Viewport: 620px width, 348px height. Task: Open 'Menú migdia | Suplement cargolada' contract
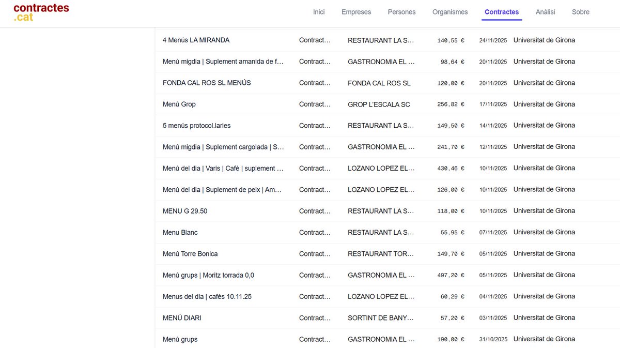(x=223, y=147)
